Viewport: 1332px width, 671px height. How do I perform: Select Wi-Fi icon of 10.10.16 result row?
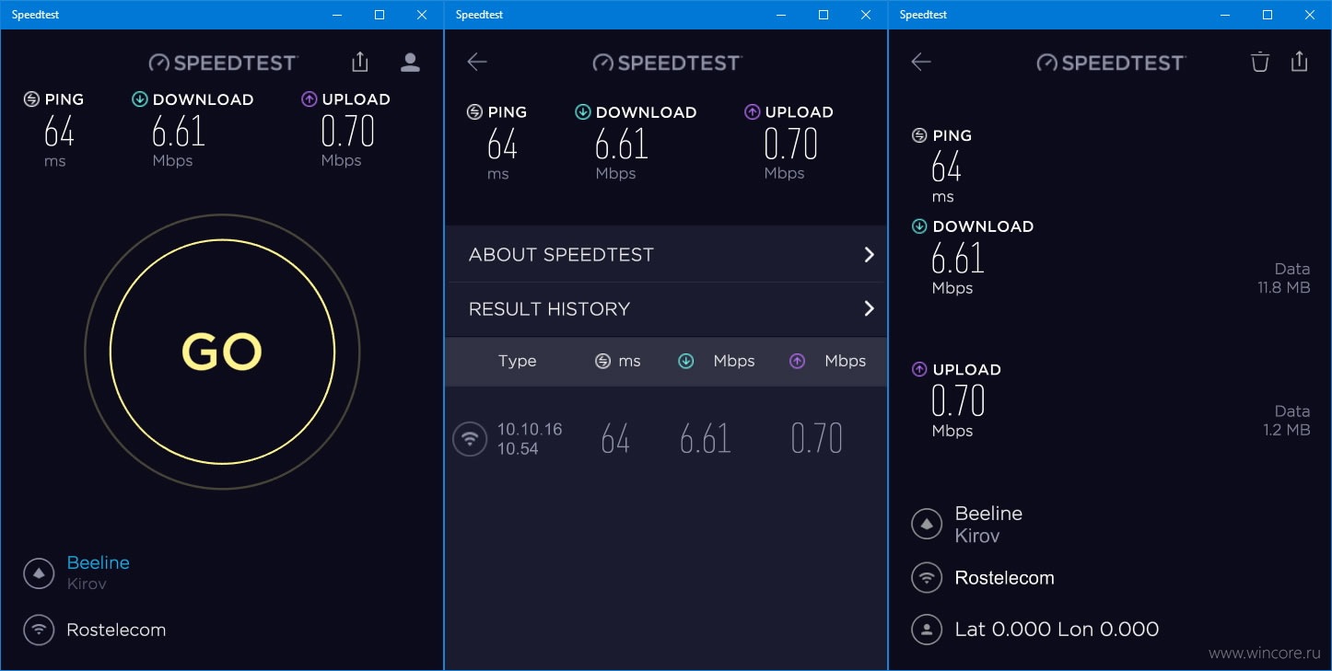tap(470, 438)
